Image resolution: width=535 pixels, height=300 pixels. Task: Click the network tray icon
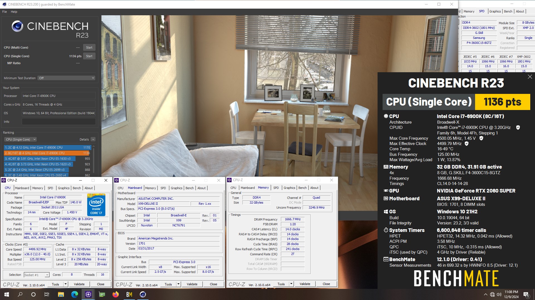click(x=492, y=294)
